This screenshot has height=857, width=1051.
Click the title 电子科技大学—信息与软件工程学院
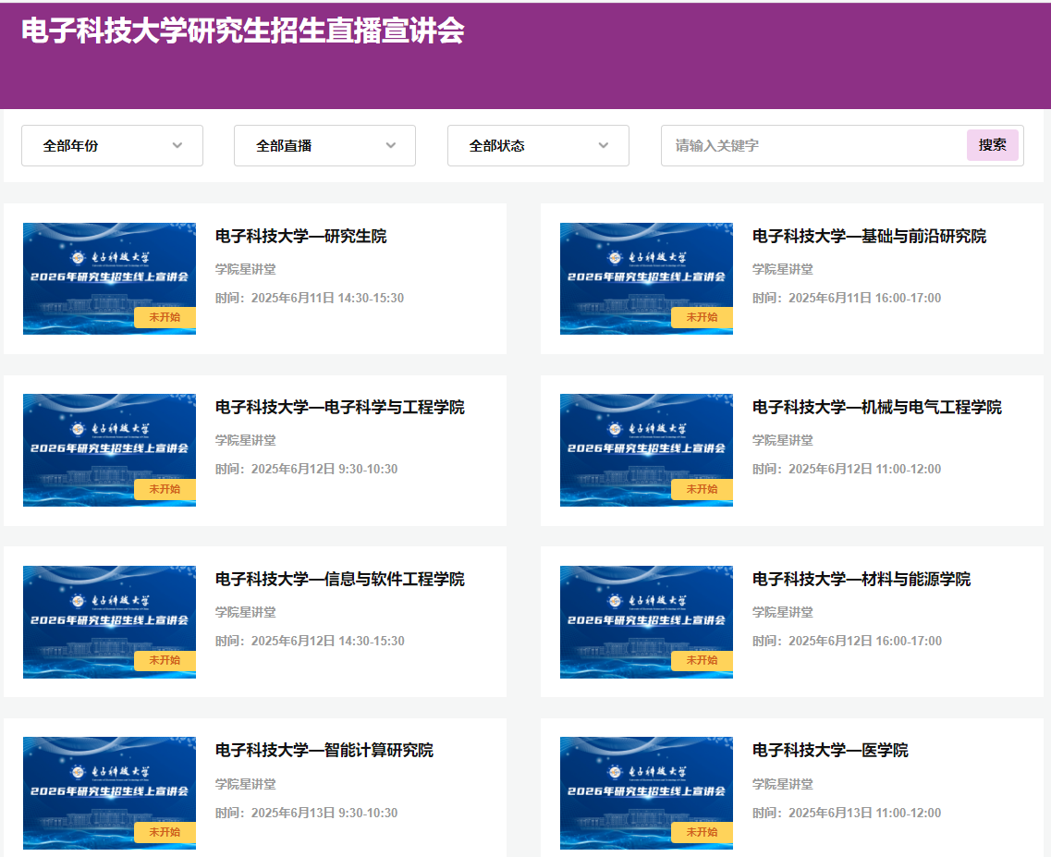click(x=340, y=579)
